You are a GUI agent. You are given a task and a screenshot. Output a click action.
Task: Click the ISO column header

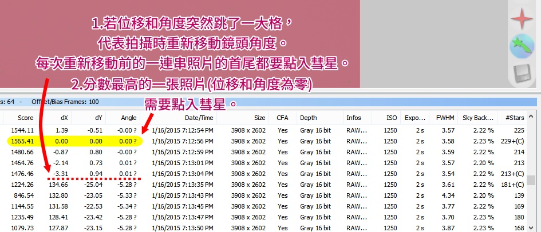(x=391, y=118)
